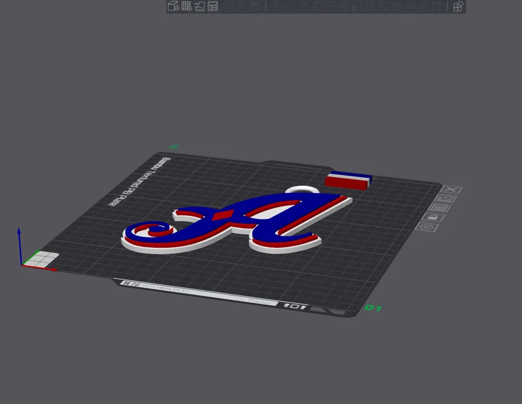Open the plate settings hexagon icon
Viewport: 522px width, 404px height.
[427, 227]
